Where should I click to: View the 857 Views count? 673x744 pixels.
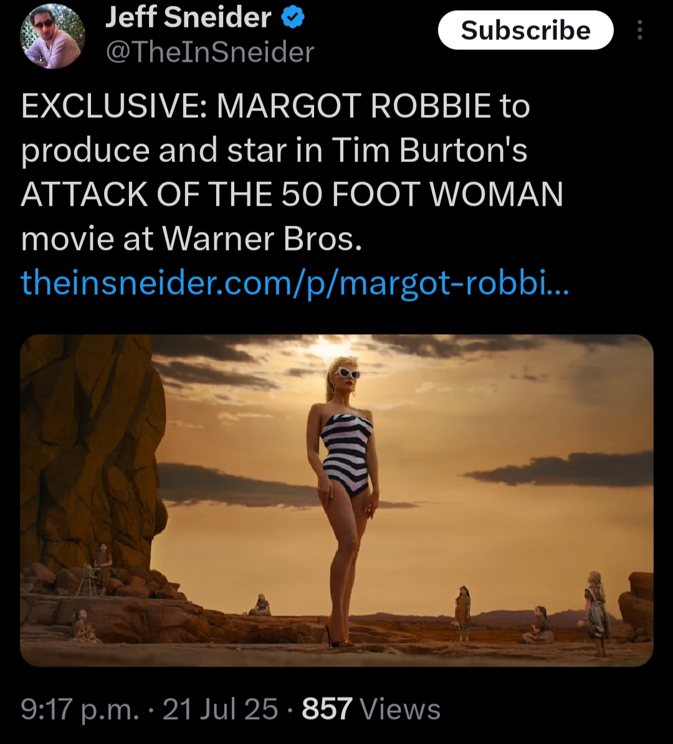coord(371,709)
